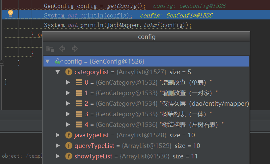This screenshot has width=270, height=164.
Task: Click the list element icon of item 3
Action: (x=79, y=114)
